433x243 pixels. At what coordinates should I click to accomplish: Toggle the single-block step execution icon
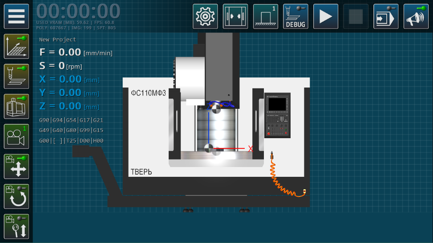click(x=386, y=16)
